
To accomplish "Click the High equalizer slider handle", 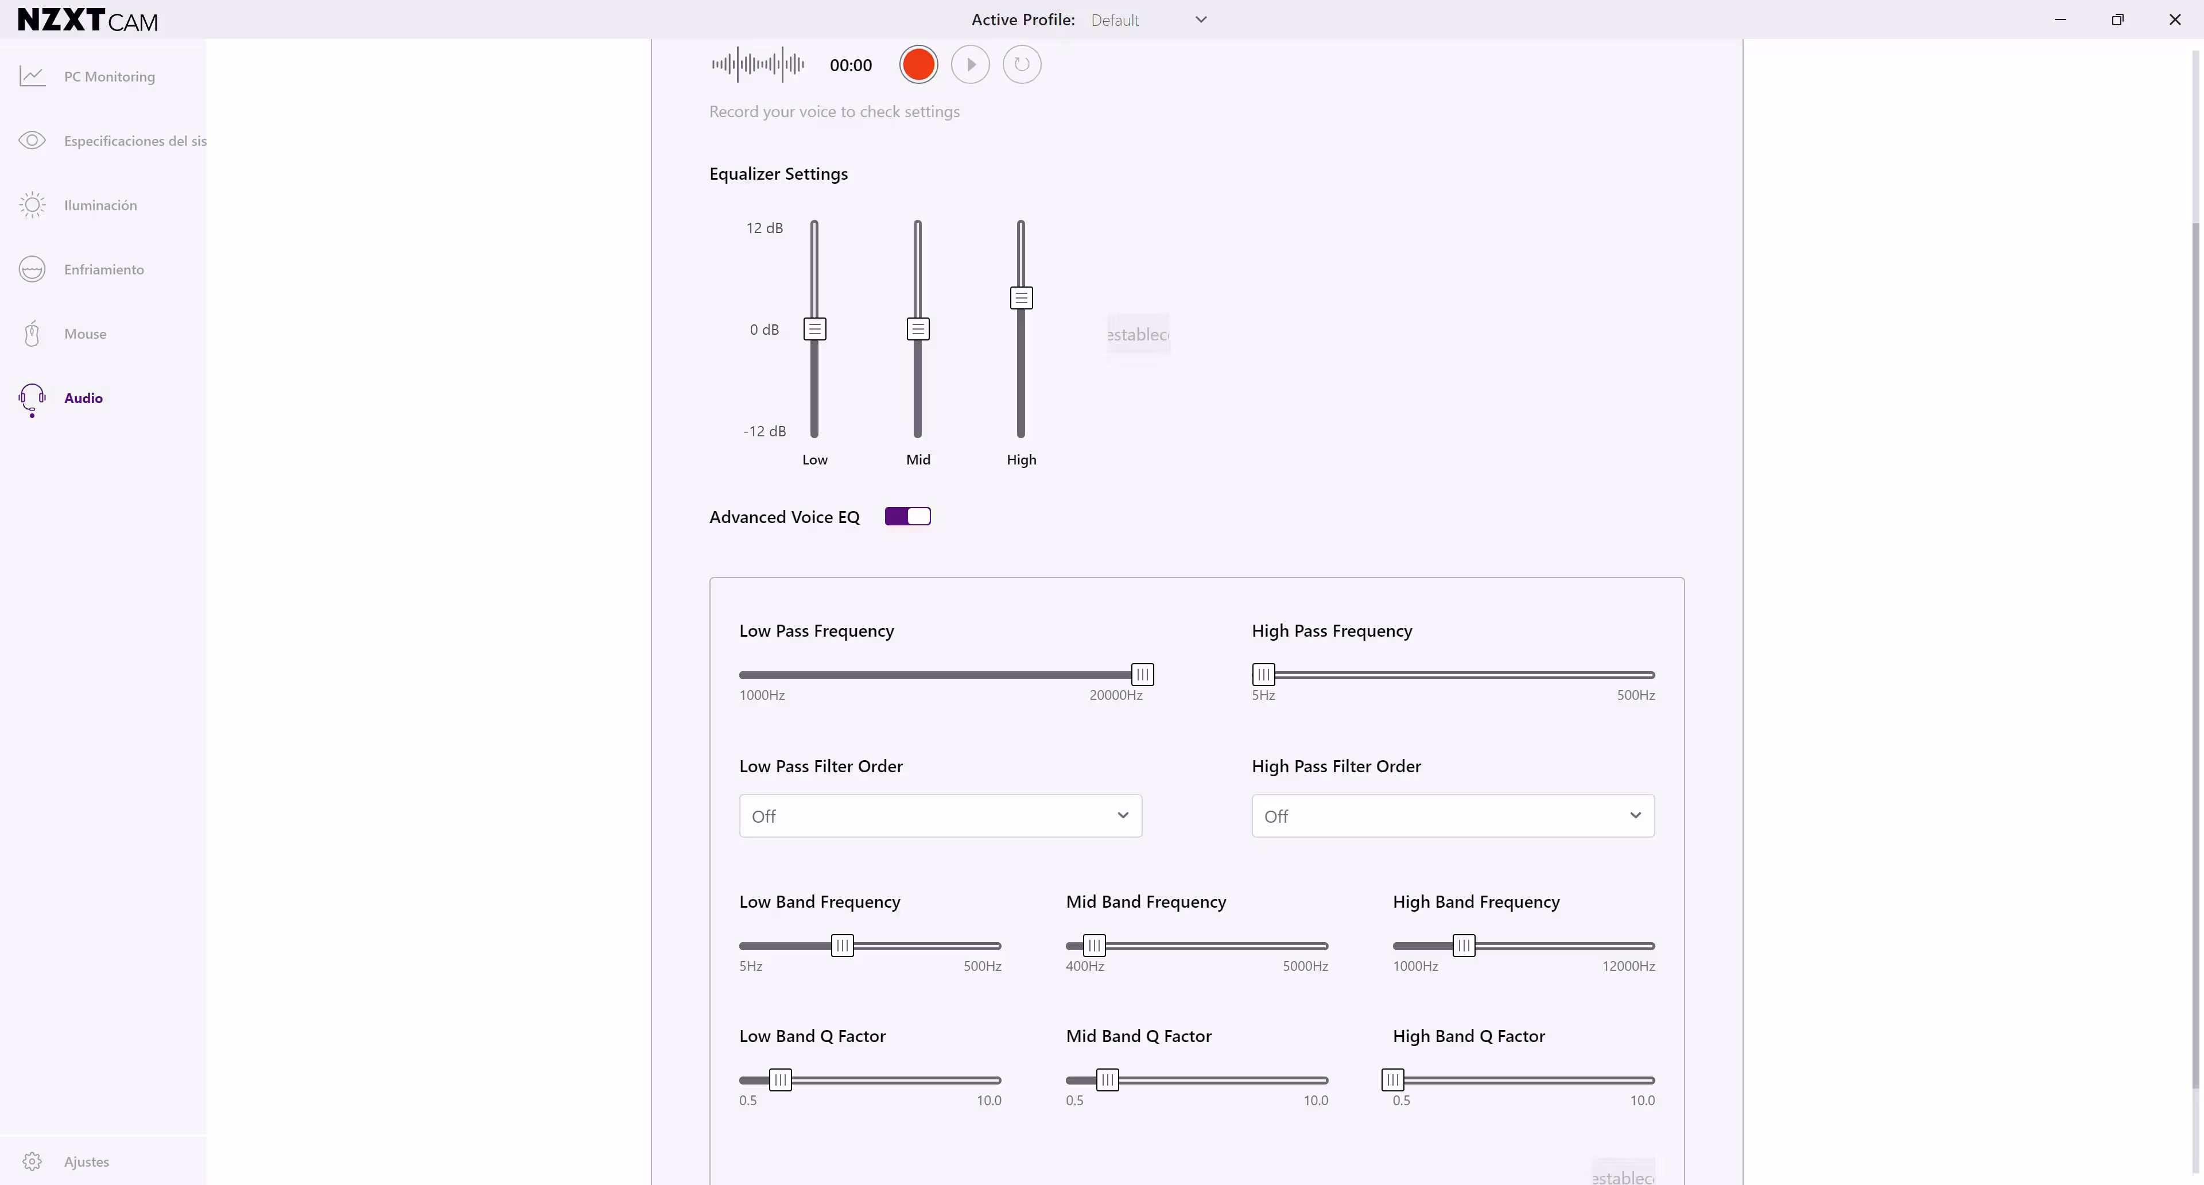I will tap(1020, 298).
